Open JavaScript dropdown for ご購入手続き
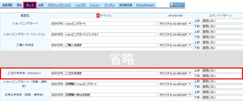 [x=175, y=45]
